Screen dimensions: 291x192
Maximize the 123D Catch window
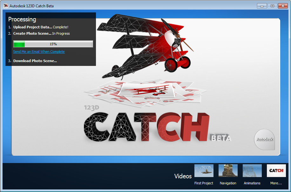point(272,6)
